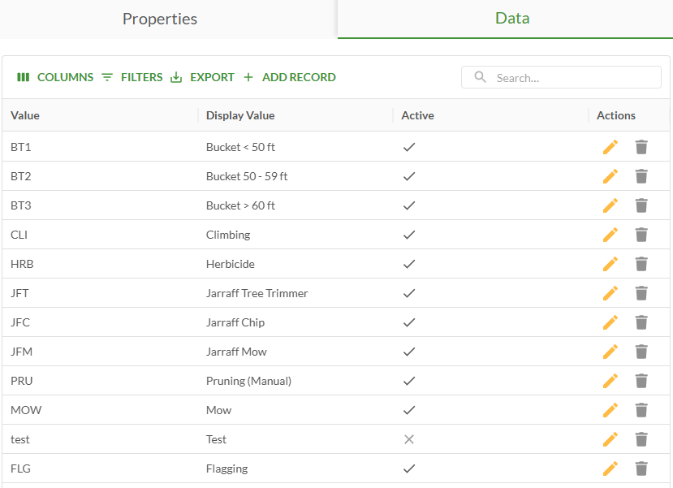This screenshot has width=673, height=488.
Task: Click Add Record button
Action: point(289,77)
